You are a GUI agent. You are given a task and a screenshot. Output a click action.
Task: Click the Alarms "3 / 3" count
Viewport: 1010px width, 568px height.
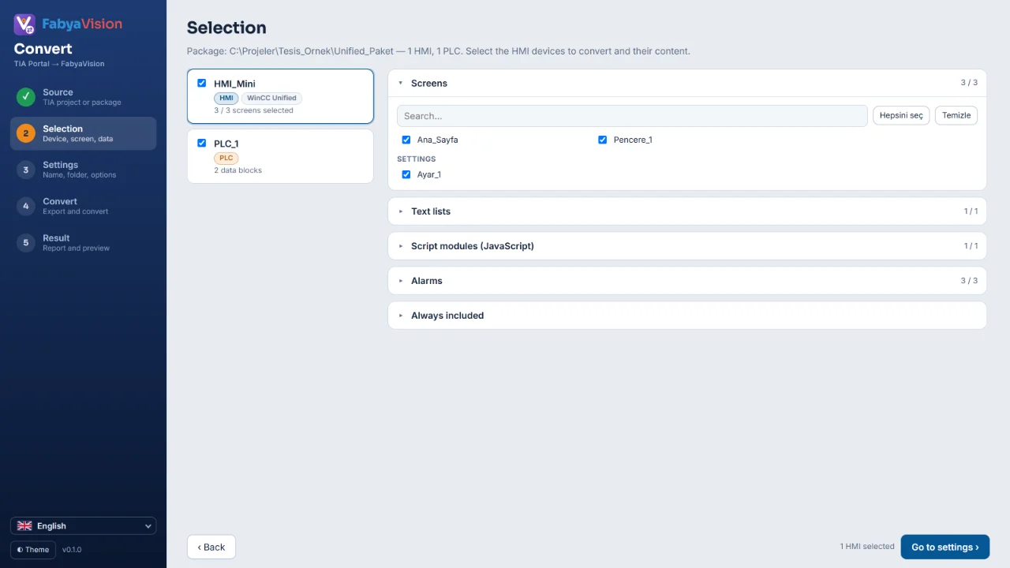[x=969, y=281]
